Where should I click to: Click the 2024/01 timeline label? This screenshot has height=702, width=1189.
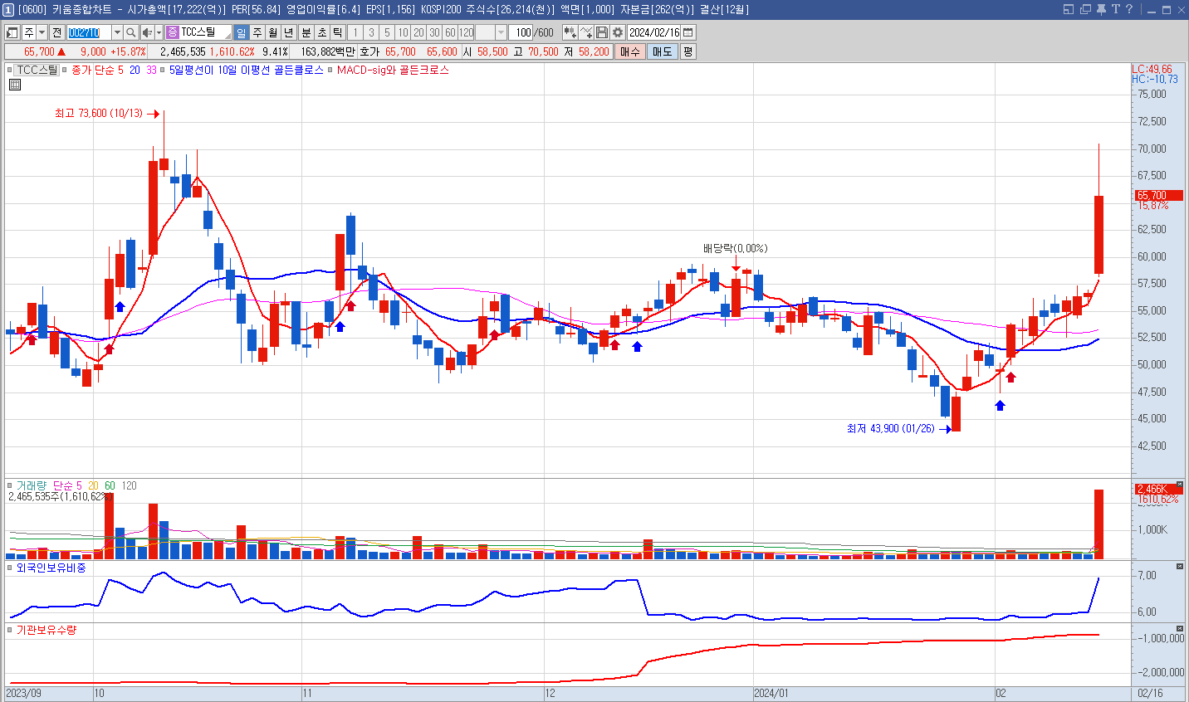771,693
